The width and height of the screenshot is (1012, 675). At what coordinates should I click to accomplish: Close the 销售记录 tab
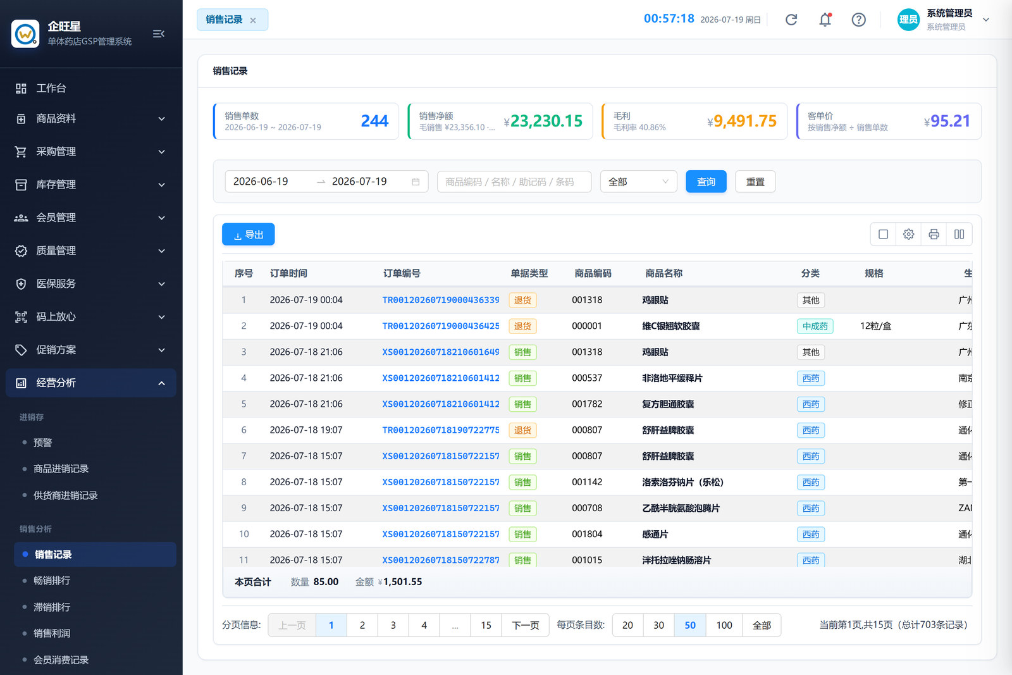point(253,20)
